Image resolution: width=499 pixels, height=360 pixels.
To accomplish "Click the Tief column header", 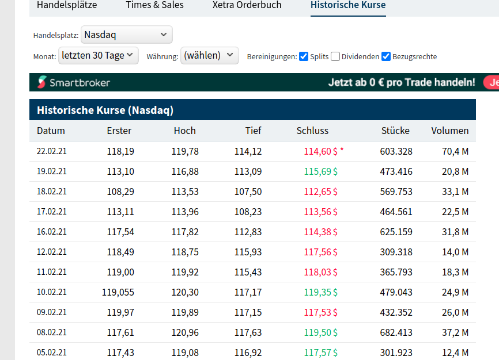I will (254, 131).
